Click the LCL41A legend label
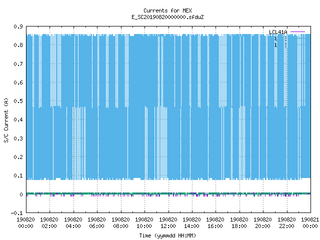320x240 pixels. point(278,32)
